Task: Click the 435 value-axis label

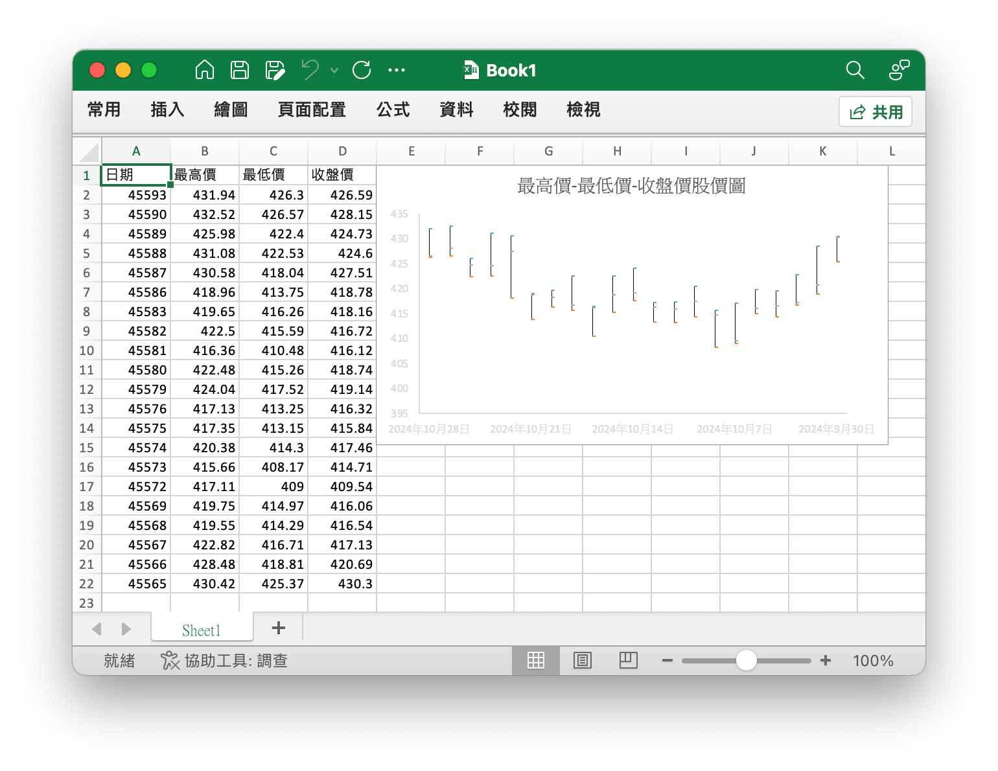Action: click(399, 214)
